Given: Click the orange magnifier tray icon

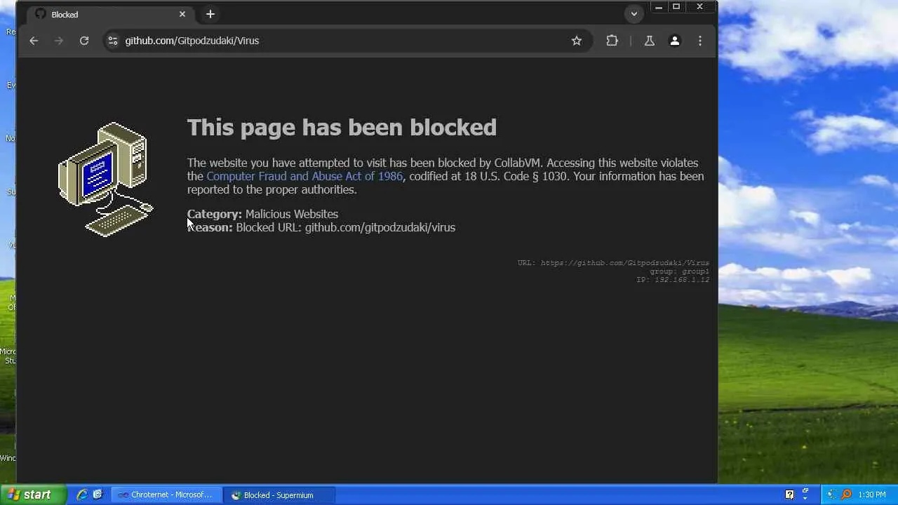Looking at the screenshot, I should coord(846,494).
